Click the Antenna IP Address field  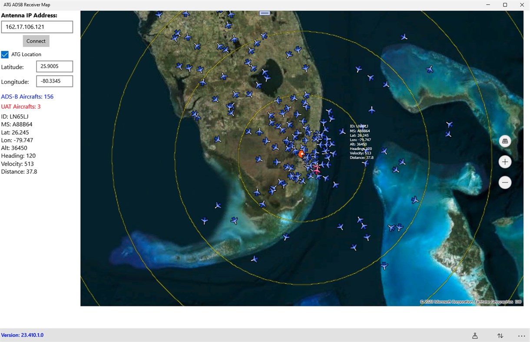tap(37, 27)
